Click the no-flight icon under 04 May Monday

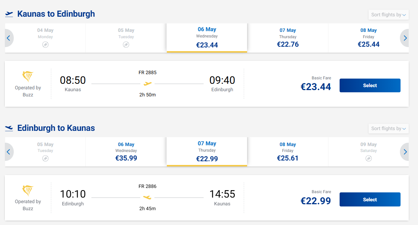[45, 45]
